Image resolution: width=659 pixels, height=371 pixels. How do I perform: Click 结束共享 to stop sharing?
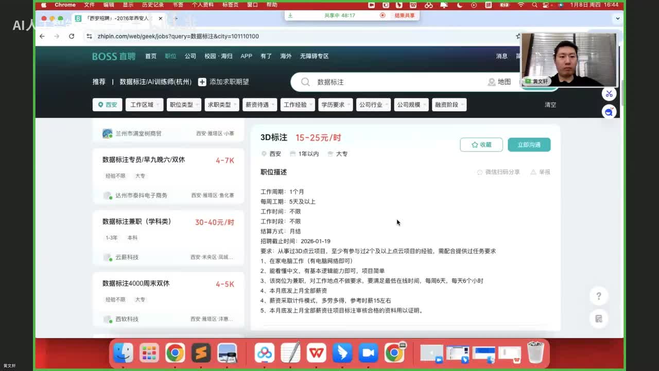click(x=405, y=15)
